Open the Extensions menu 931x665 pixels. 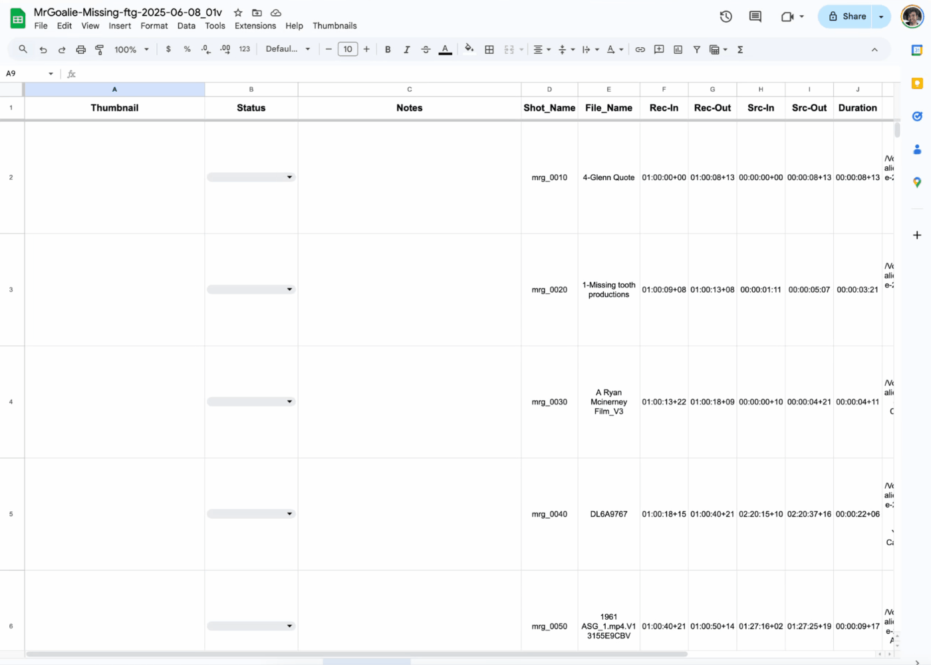tap(255, 26)
